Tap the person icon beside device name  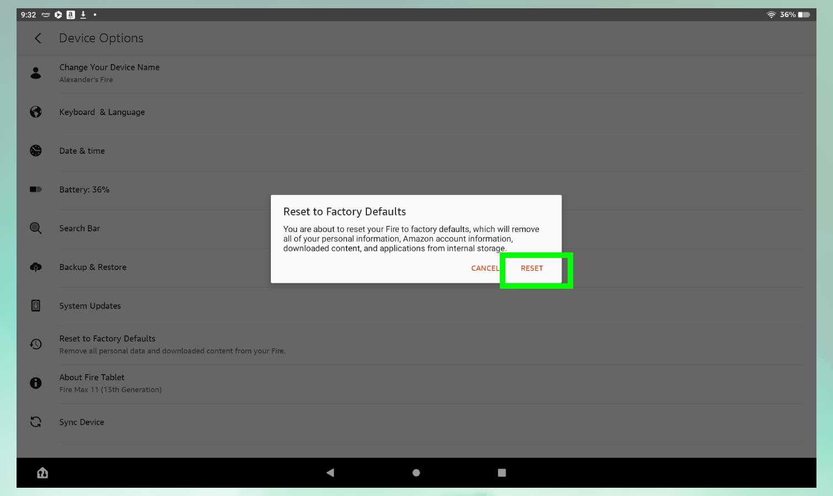pyautogui.click(x=36, y=73)
